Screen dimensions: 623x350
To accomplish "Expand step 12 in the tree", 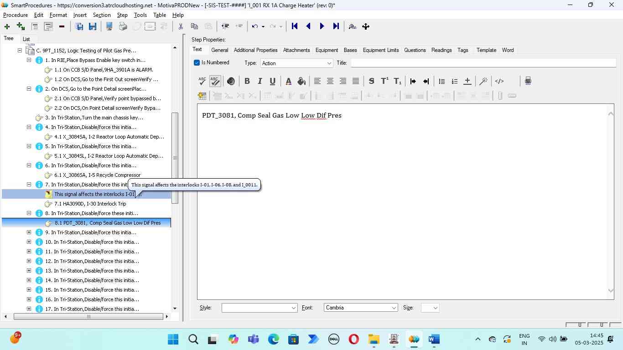I will (29, 261).
